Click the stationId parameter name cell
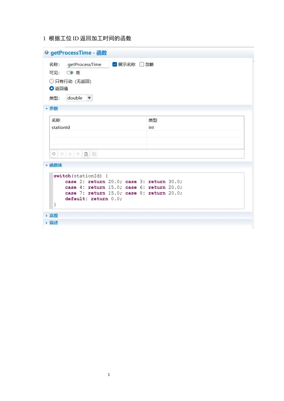 point(98,127)
